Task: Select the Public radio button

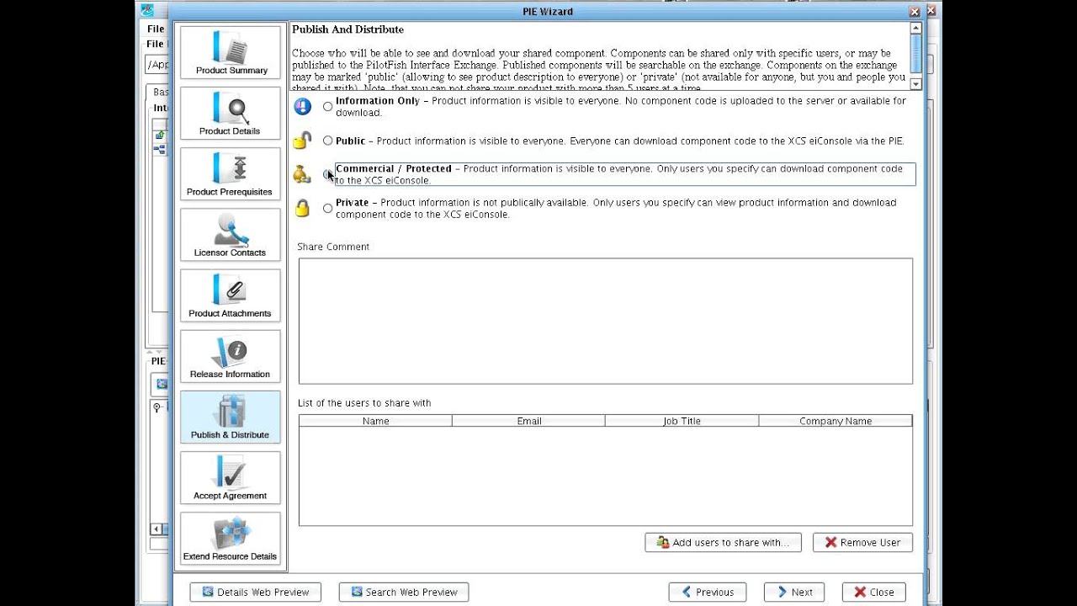Action: tap(328, 141)
